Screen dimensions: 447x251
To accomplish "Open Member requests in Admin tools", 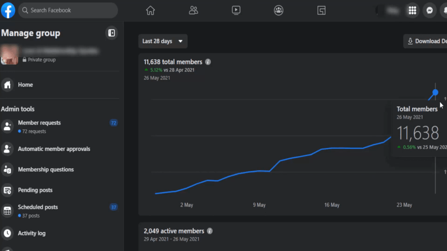I will click(x=60, y=127).
